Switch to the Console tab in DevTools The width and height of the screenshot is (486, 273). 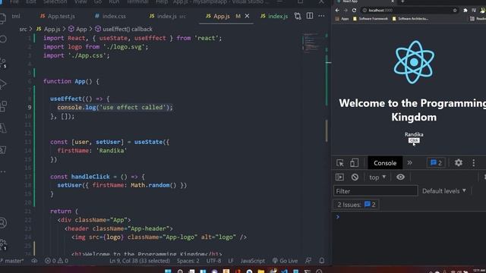pos(385,163)
